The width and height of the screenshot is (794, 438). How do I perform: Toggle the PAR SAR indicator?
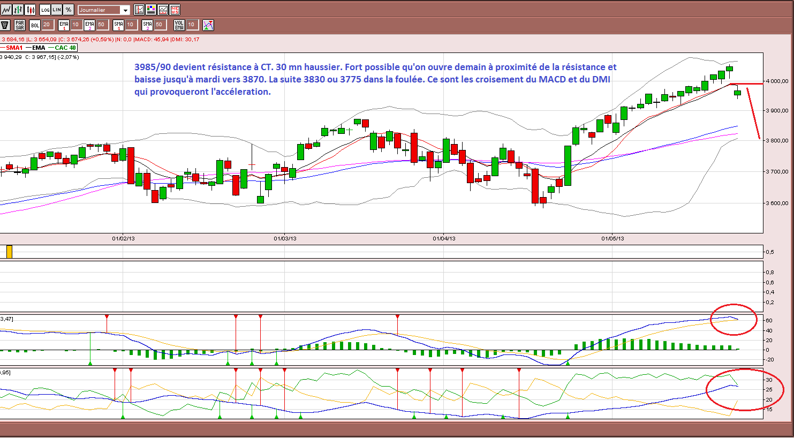pos(20,25)
